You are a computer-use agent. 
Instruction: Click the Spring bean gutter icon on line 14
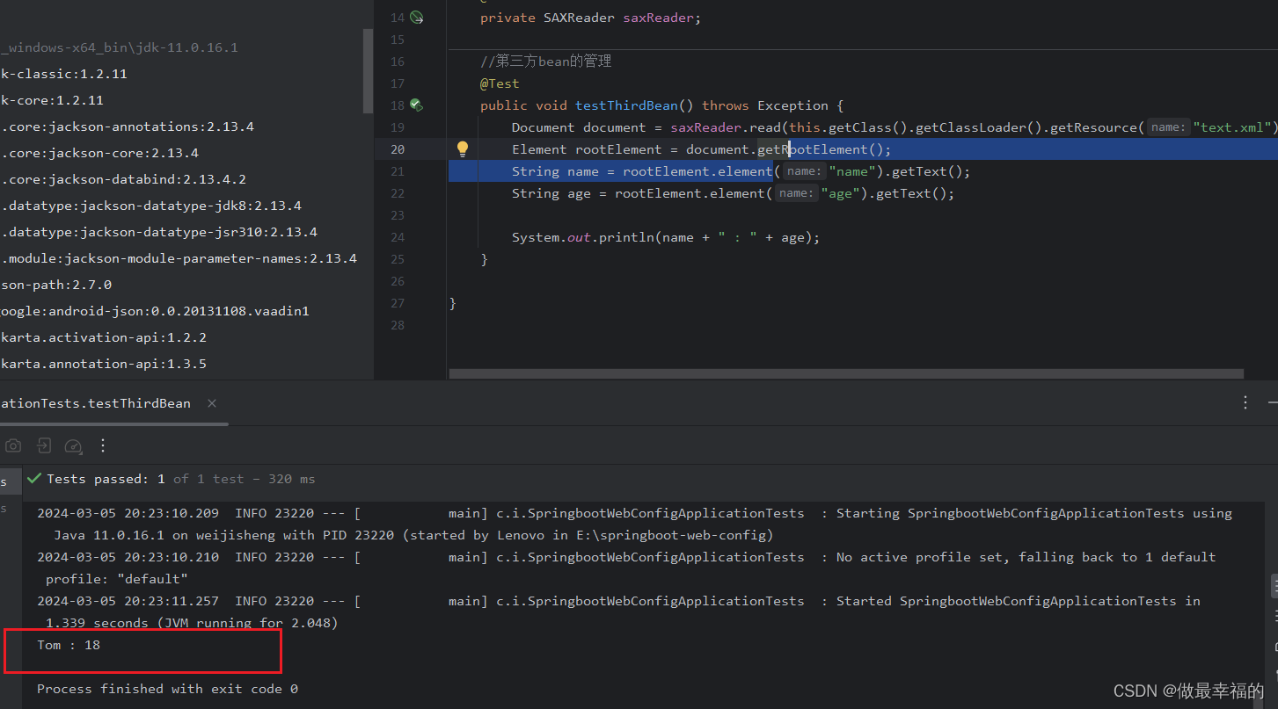[x=416, y=18]
